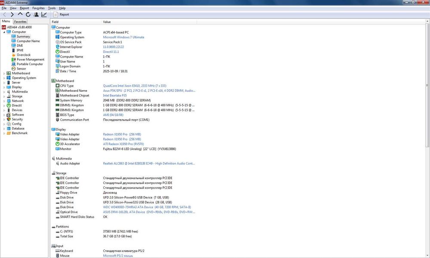Click the Field column header
430x258 pixels.
pyautogui.click(x=76, y=22)
